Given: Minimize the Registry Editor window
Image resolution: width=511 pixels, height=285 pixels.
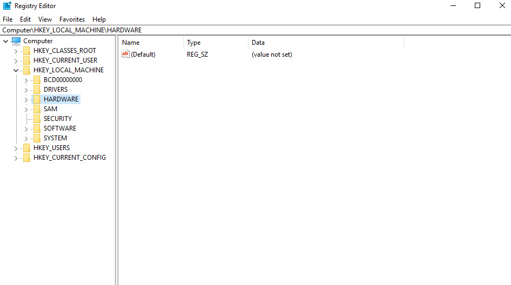Looking at the screenshot, I should pyautogui.click(x=453, y=6).
